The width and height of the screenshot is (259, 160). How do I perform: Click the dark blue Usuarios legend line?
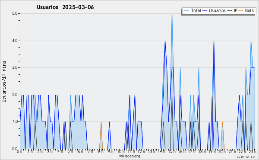pyautogui.click(x=205, y=11)
